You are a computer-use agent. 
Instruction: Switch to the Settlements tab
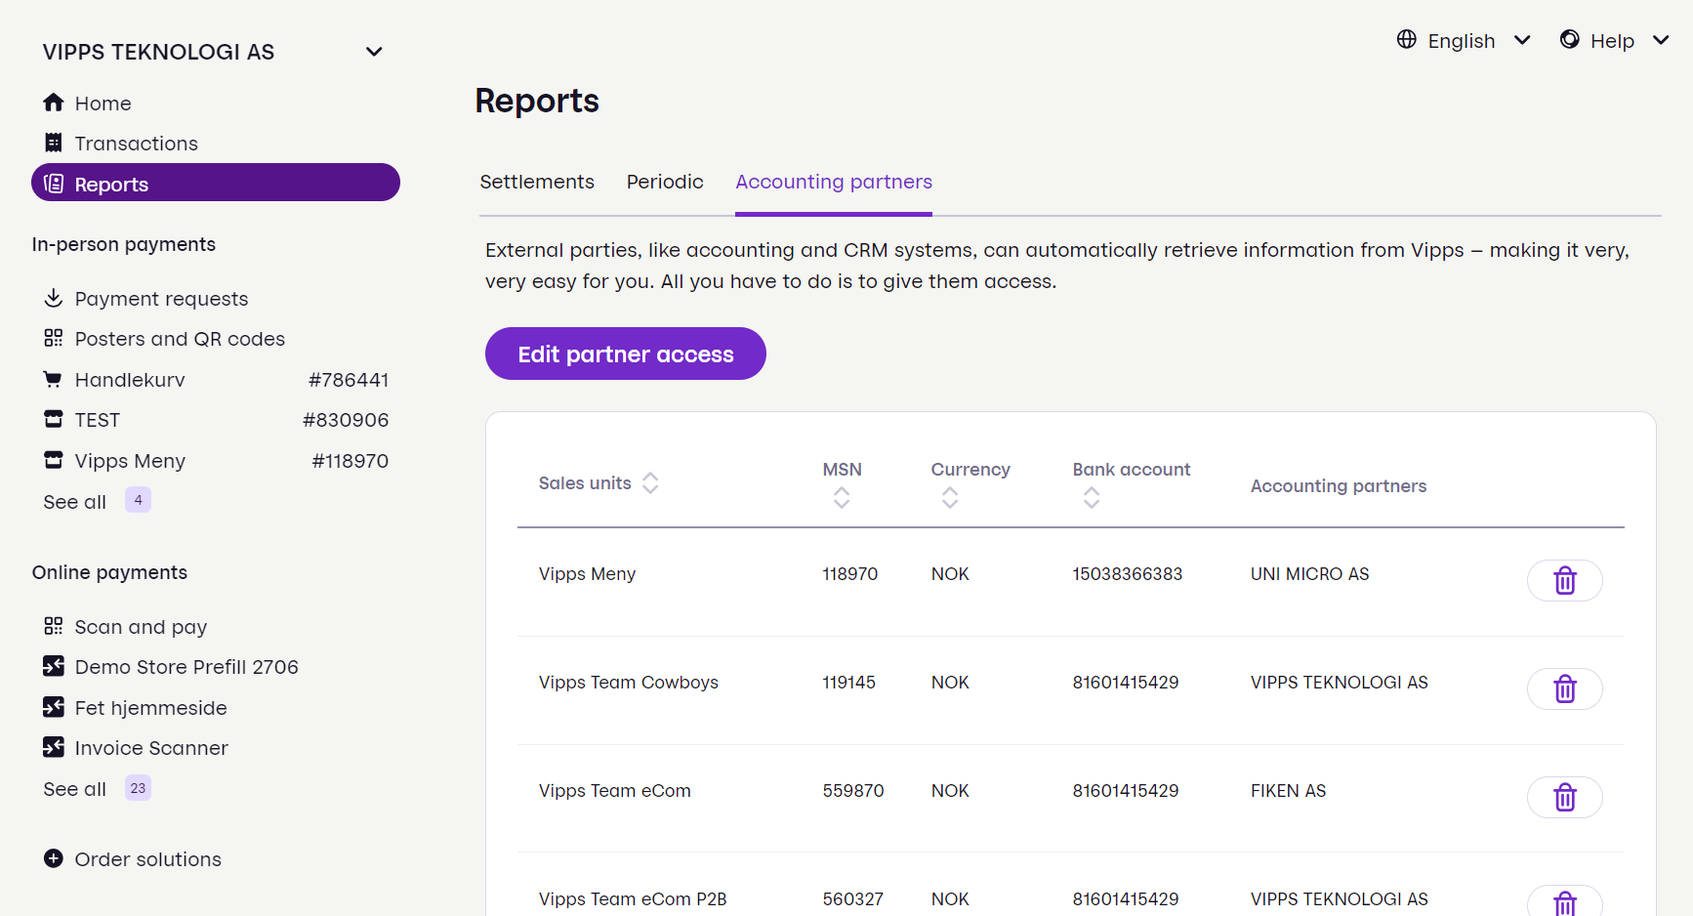click(x=537, y=182)
